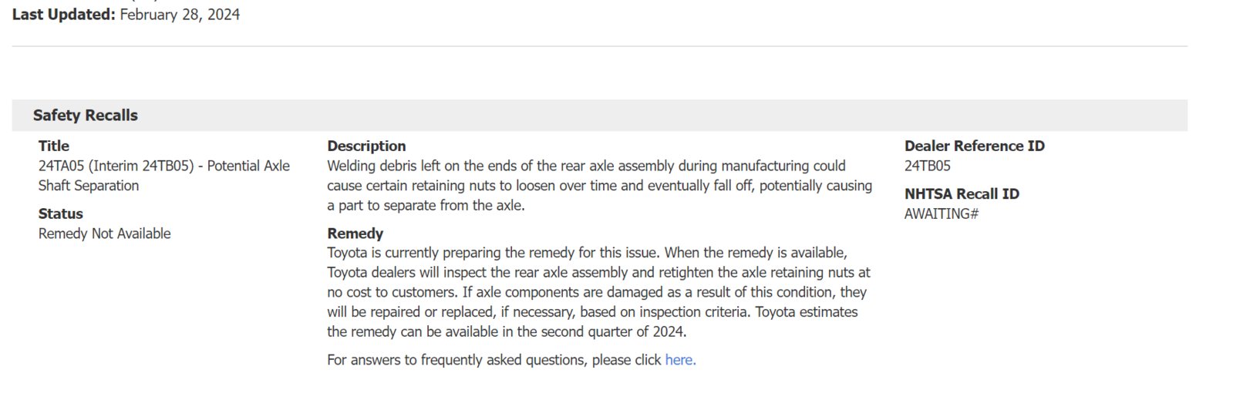Select the AWAITING# recall ID value
The image size is (1233, 410).
pos(942,214)
